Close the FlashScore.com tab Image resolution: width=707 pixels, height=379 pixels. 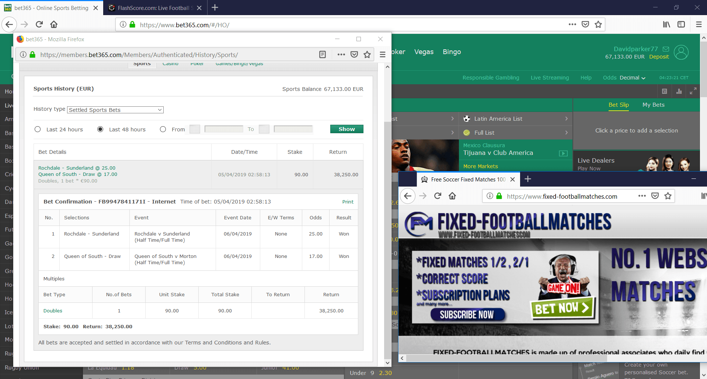199,8
